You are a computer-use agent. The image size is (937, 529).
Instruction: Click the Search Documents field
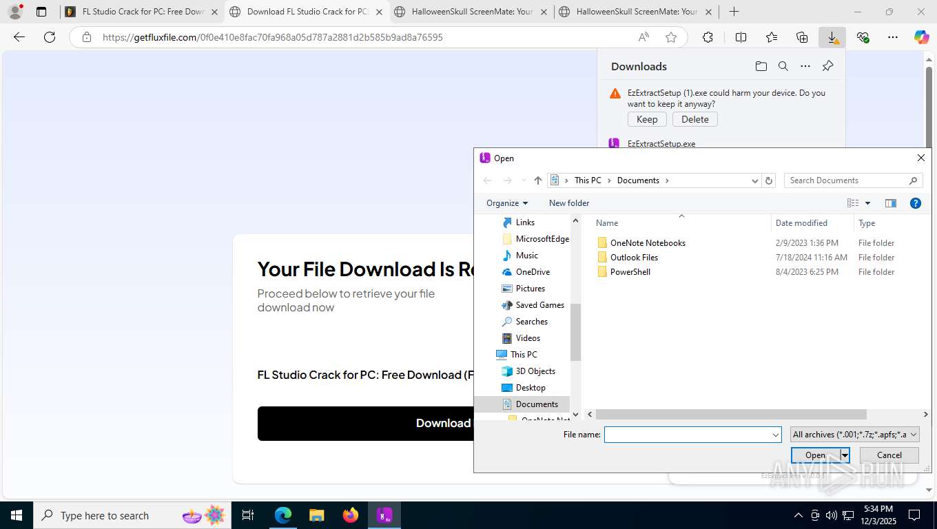click(853, 180)
